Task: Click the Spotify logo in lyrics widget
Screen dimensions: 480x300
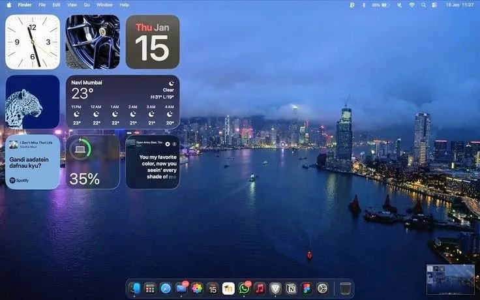Action: pyautogui.click(x=19, y=181)
